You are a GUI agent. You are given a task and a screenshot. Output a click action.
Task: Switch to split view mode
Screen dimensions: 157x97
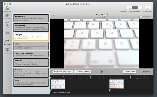135,8
